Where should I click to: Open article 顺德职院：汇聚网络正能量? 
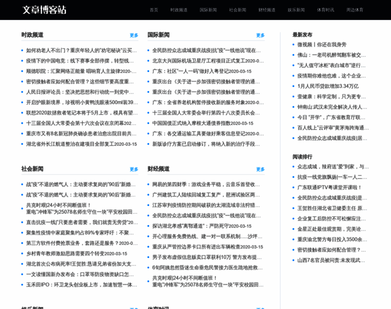[81, 71]
